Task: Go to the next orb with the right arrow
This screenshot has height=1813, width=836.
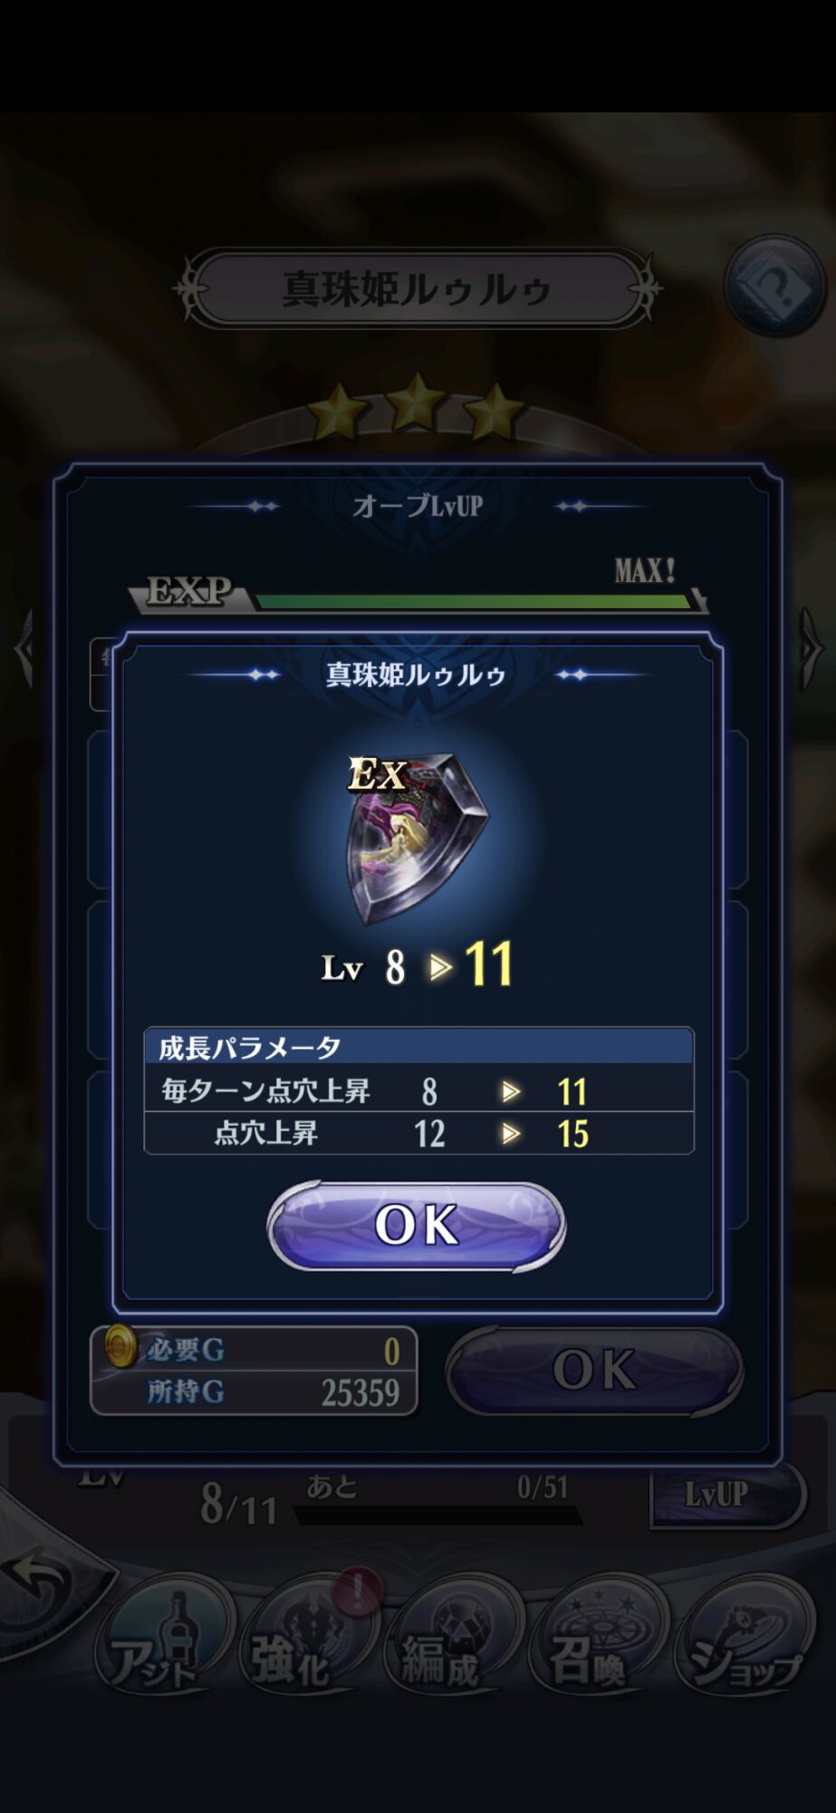Action: 812,647
